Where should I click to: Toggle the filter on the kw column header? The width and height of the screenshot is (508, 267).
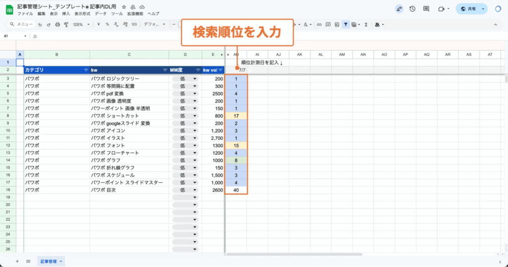[x=165, y=70]
